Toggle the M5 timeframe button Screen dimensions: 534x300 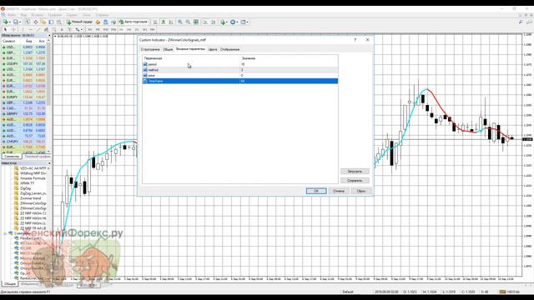point(98,30)
